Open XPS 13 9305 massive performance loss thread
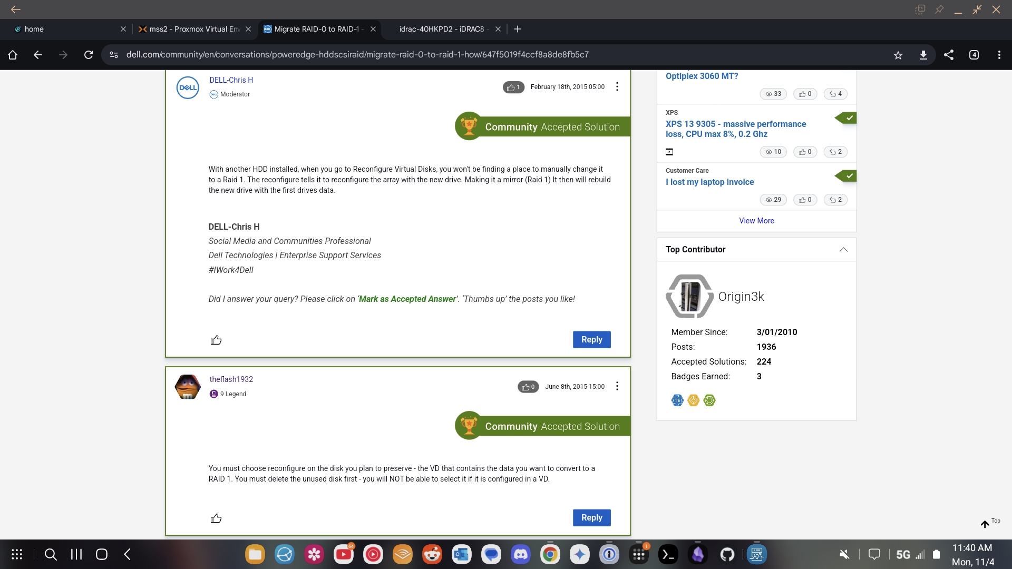 736,129
